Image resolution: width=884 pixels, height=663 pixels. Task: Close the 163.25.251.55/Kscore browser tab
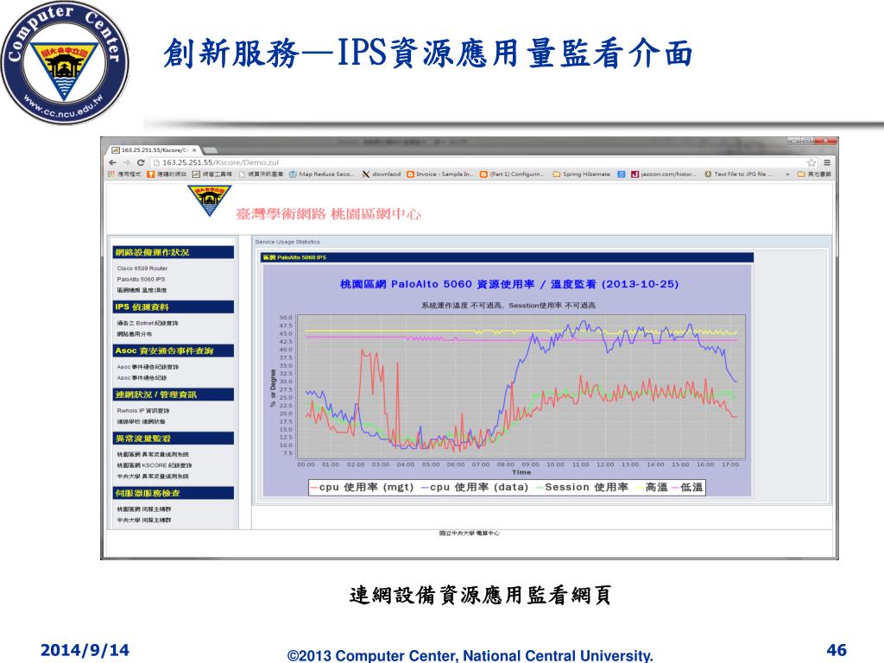point(194,150)
